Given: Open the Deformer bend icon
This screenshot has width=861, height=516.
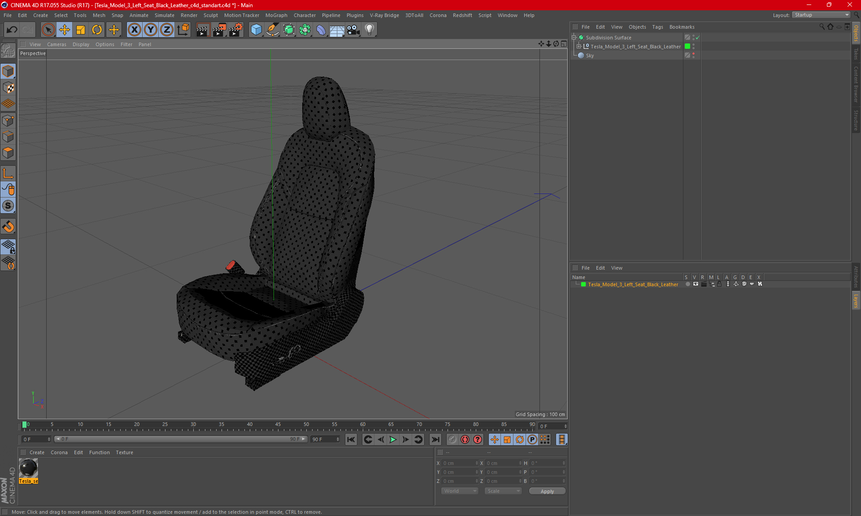Looking at the screenshot, I should [321, 30].
